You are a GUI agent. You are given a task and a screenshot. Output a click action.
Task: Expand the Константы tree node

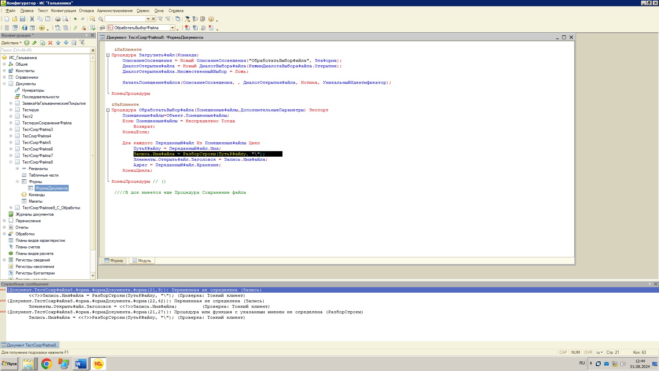tap(4, 71)
